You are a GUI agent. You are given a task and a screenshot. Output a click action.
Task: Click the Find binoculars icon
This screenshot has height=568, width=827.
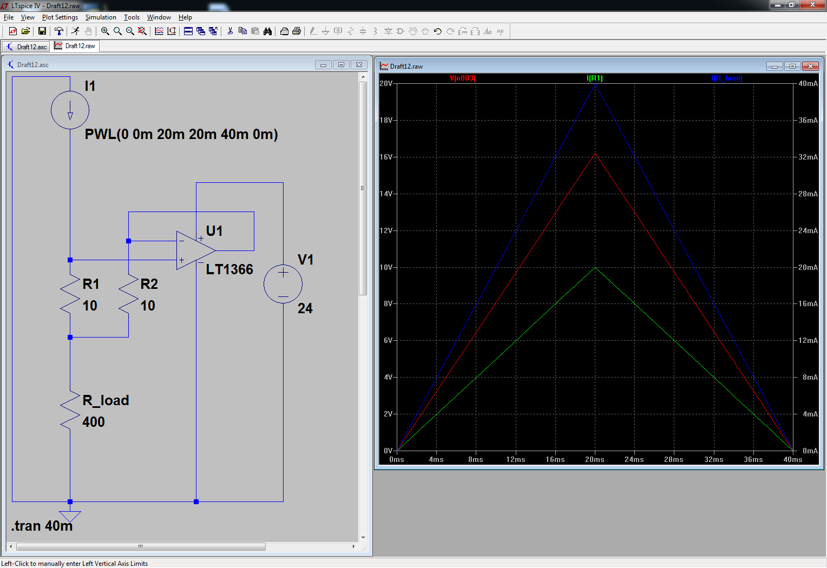[267, 31]
